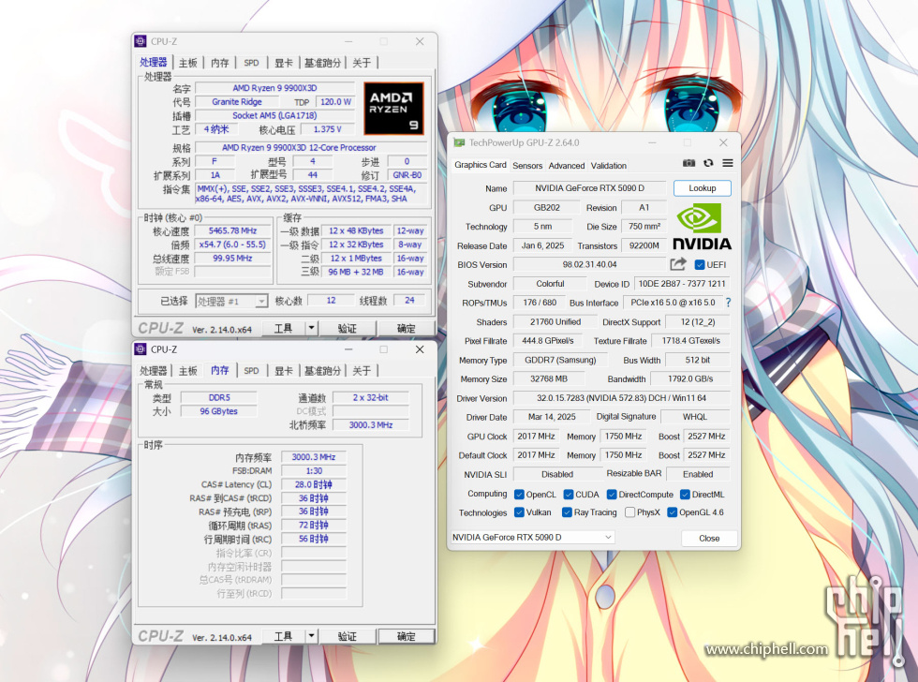
Task: Open the Advanced tab in GPU-Z
Action: (x=566, y=166)
